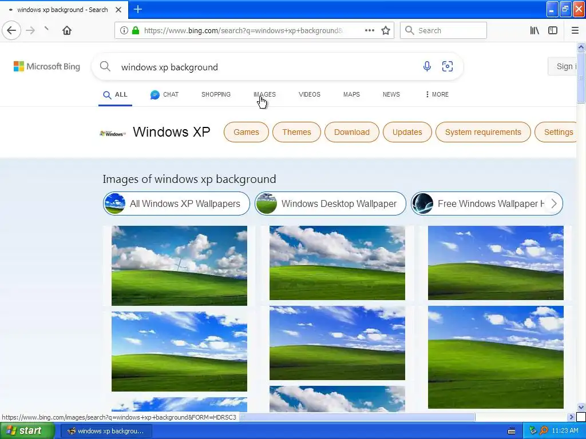Expand the MORE menu

(x=437, y=94)
